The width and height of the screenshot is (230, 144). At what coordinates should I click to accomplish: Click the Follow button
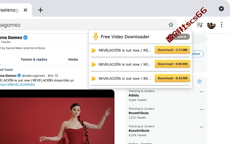(x=198, y=54)
